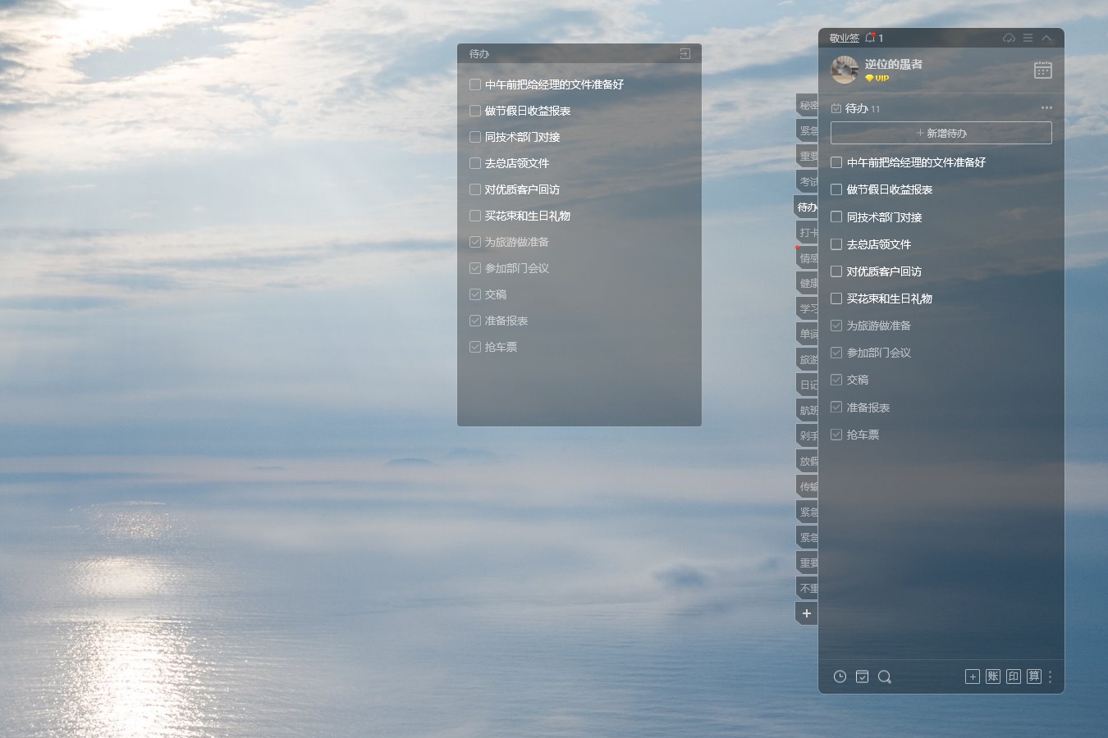Open the notification bell in title bar
1108x738 pixels.
(x=871, y=38)
